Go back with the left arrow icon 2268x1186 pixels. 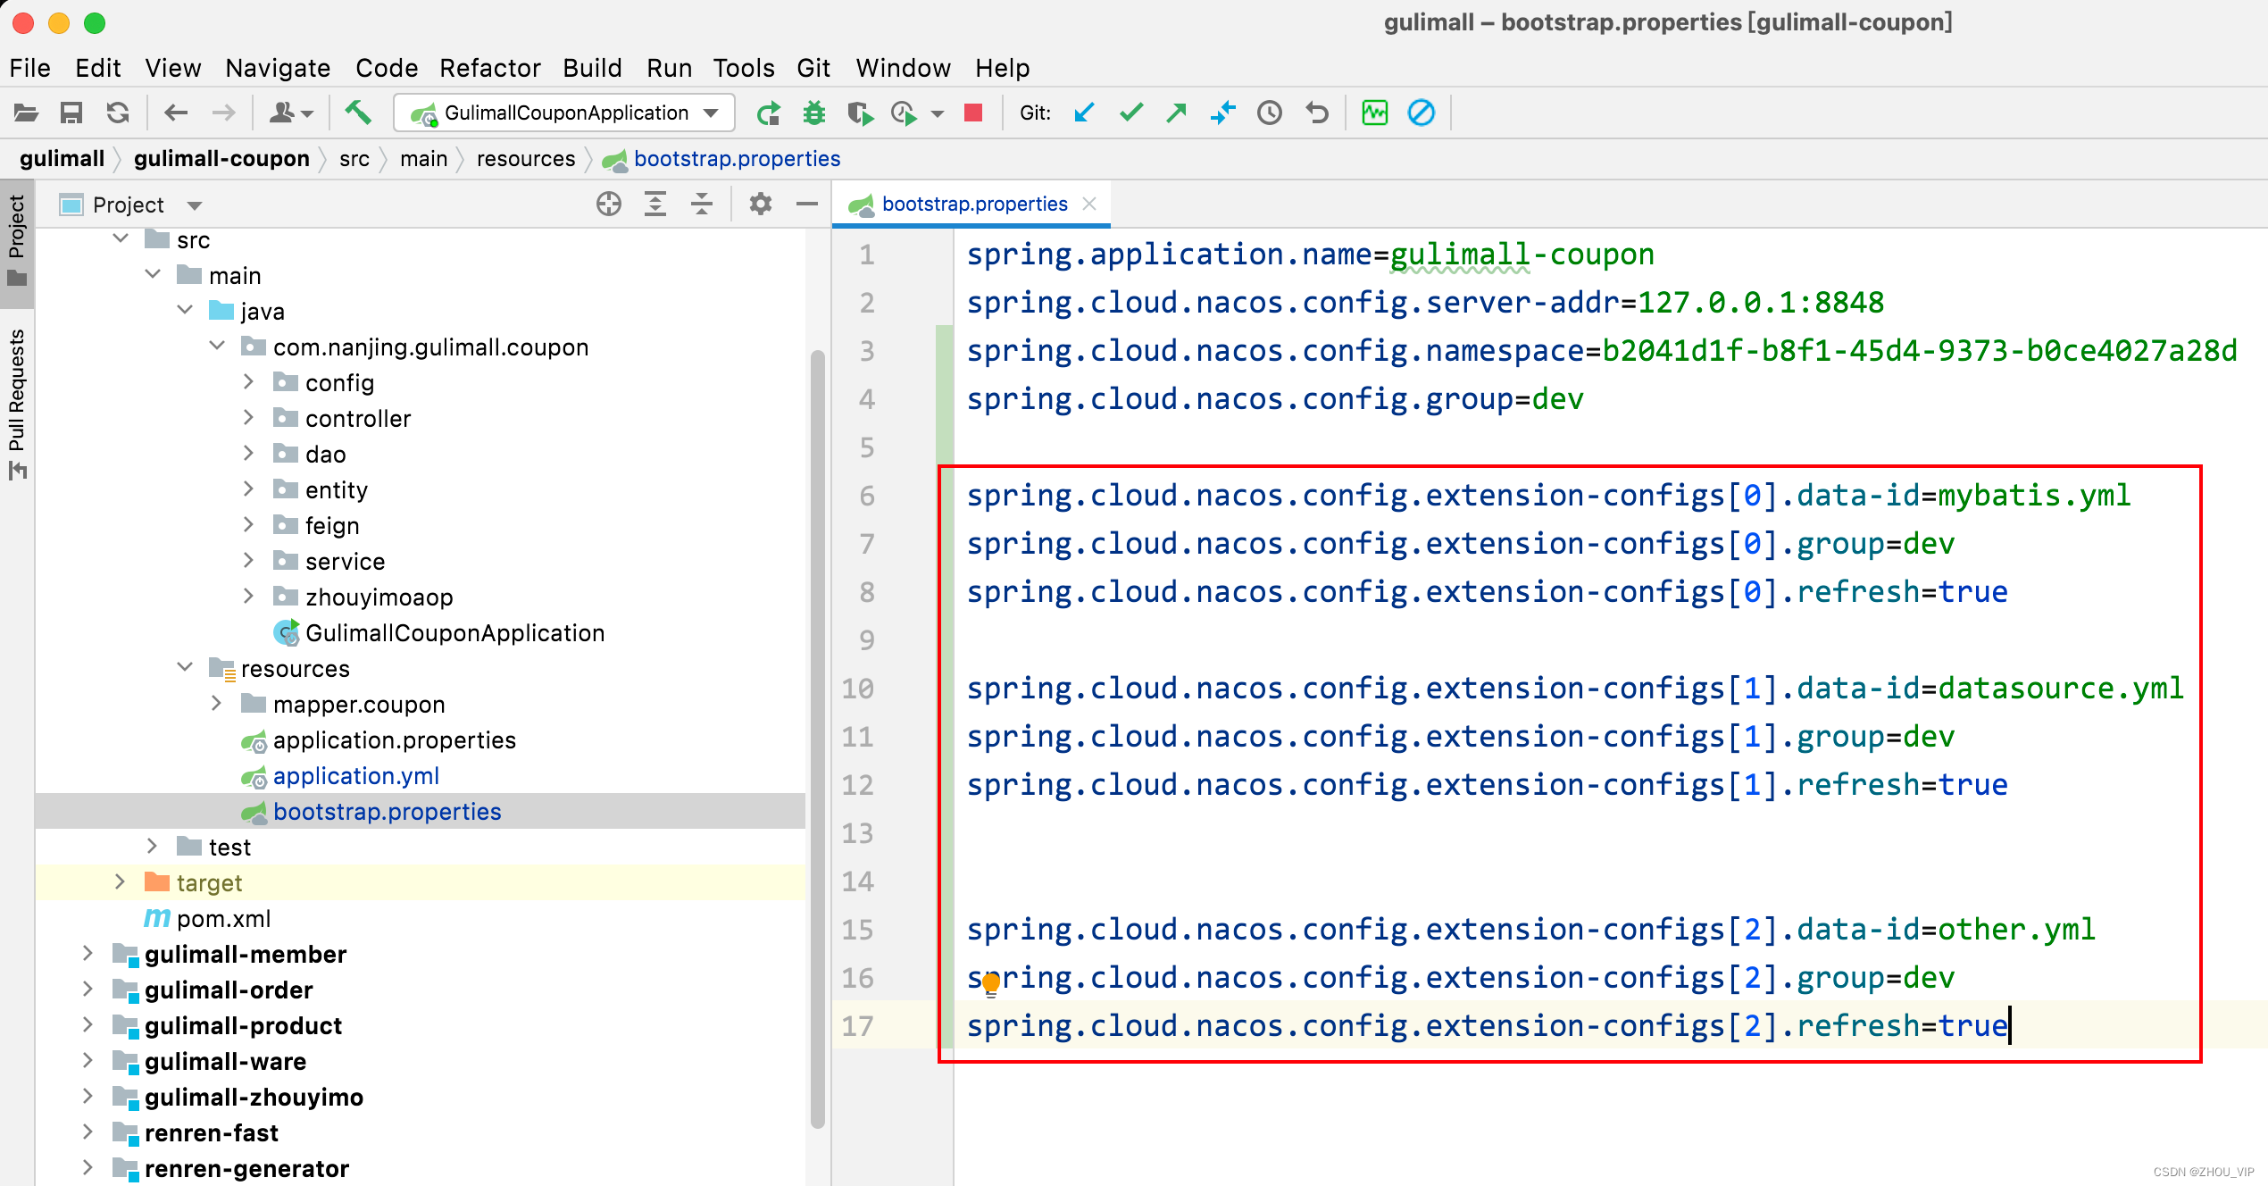click(x=176, y=113)
